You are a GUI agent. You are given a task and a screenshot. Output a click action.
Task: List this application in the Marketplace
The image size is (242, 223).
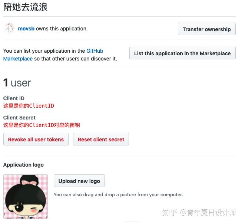[182, 53]
